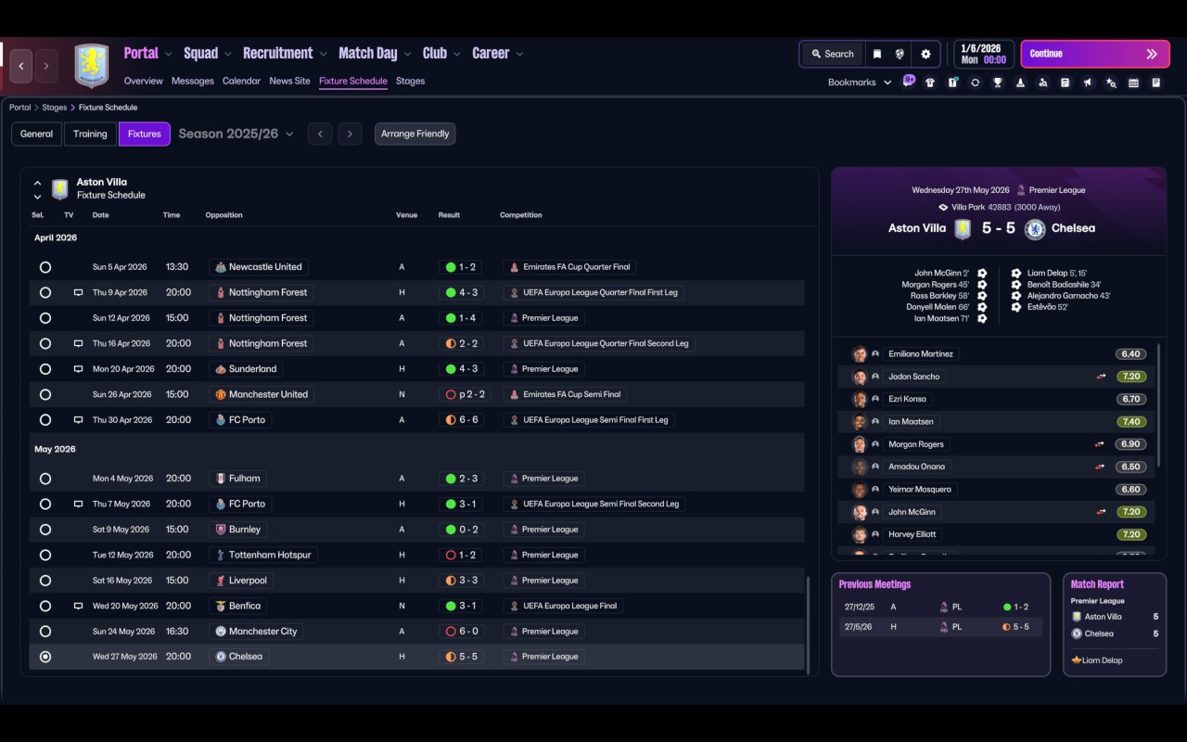
Task: Open the Squad dropdown menu
Action: [x=208, y=54]
